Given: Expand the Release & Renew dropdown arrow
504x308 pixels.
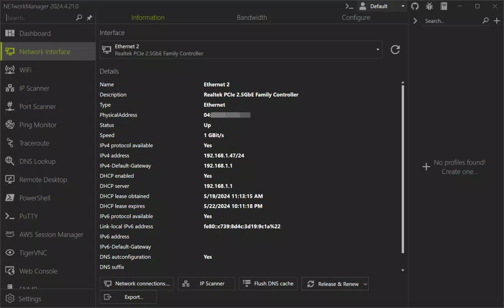Looking at the screenshot, I should [365, 284].
